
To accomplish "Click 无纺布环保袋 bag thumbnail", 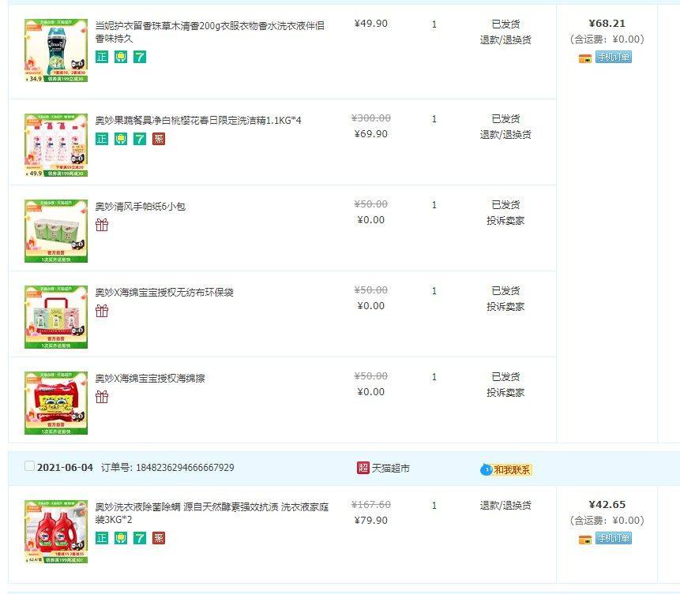I will point(56,316).
